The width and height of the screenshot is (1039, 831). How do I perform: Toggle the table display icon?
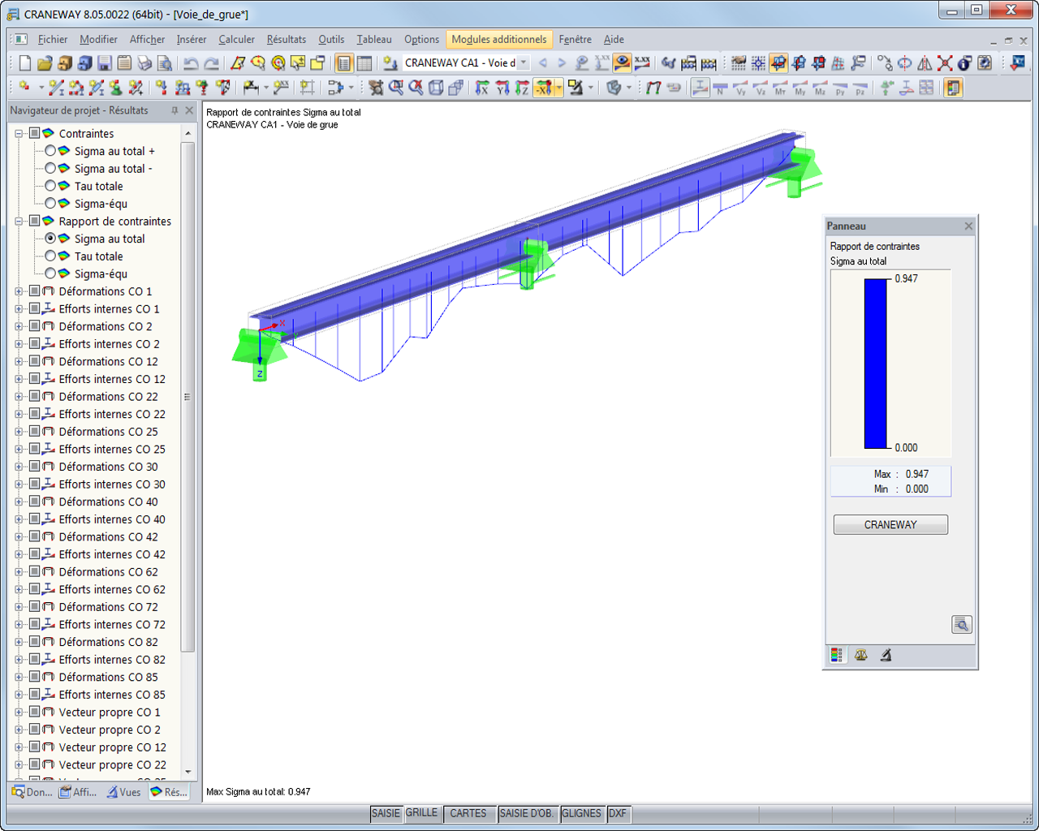pos(364,63)
